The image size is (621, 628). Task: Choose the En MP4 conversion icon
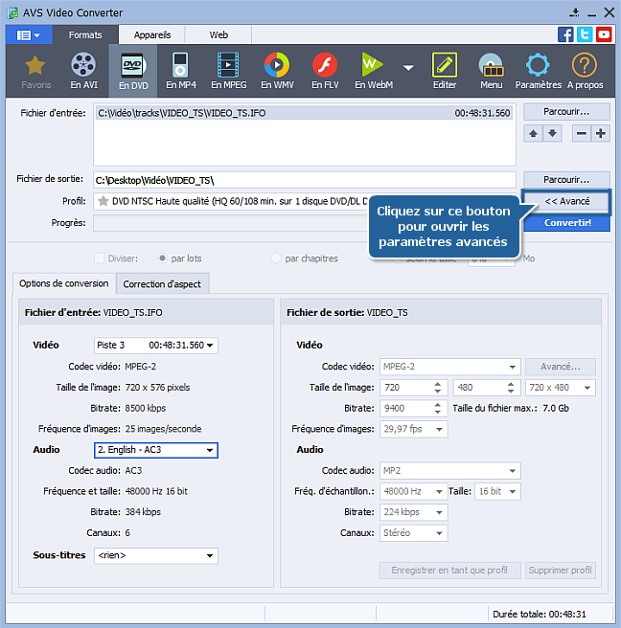tap(179, 71)
